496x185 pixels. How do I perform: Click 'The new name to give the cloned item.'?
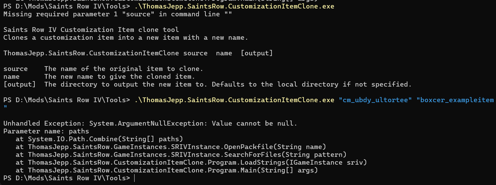tap(120, 77)
